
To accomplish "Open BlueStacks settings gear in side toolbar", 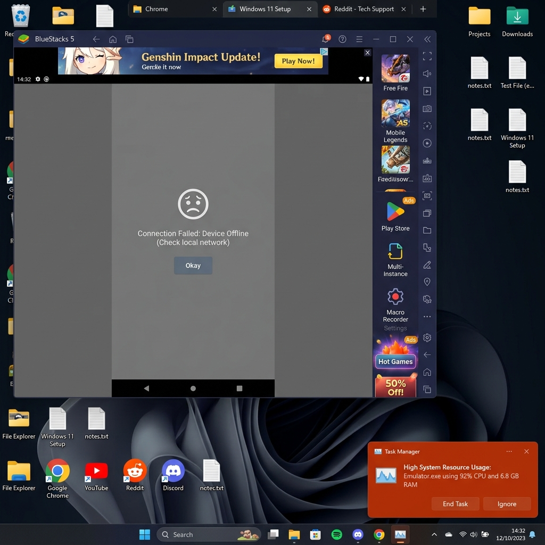I will (x=427, y=337).
